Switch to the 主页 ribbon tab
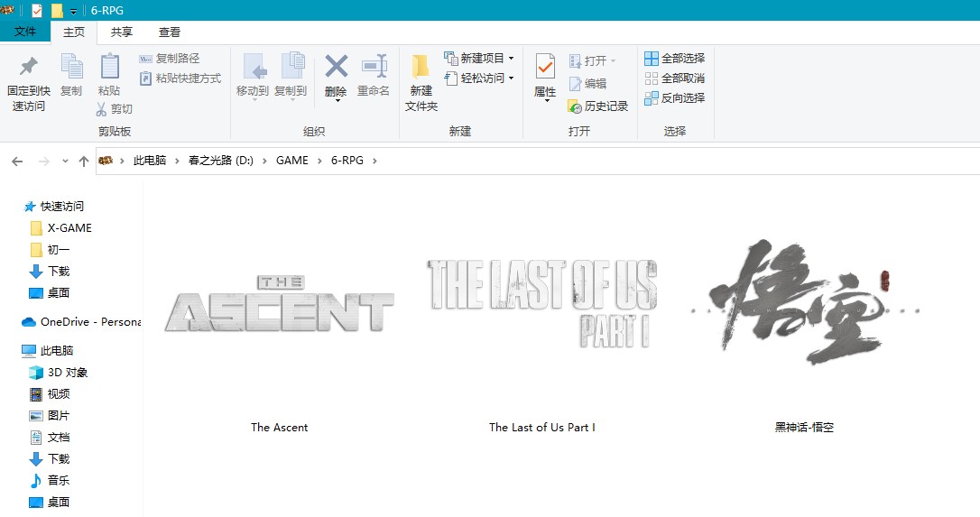Screen dimensions: 980x517 [x=74, y=32]
